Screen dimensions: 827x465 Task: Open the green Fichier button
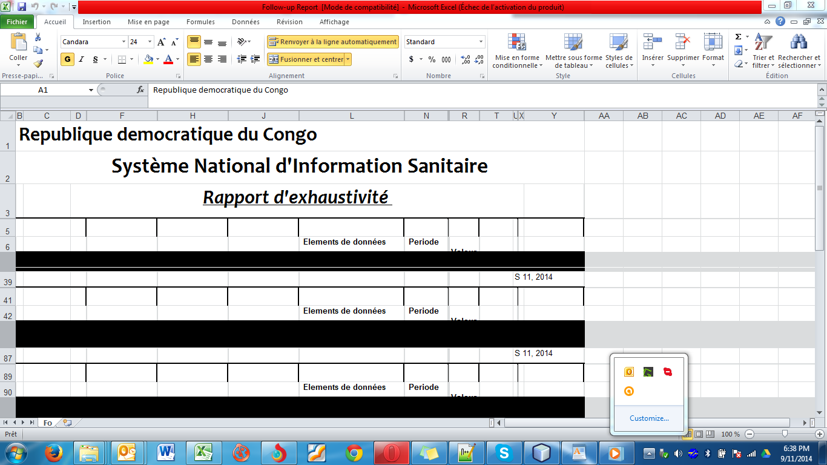point(17,22)
